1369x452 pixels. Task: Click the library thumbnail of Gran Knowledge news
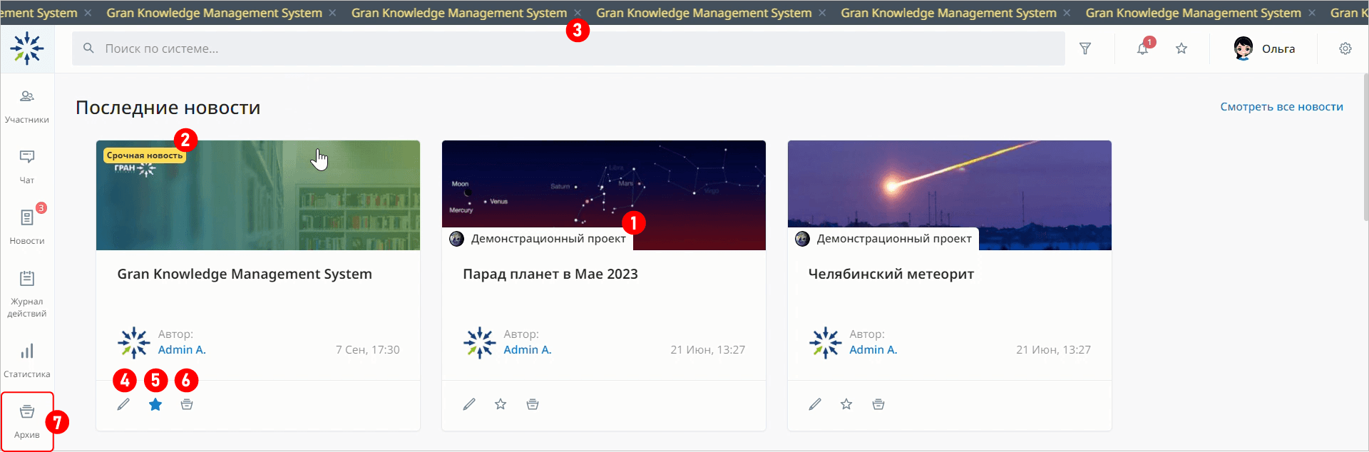point(258,195)
